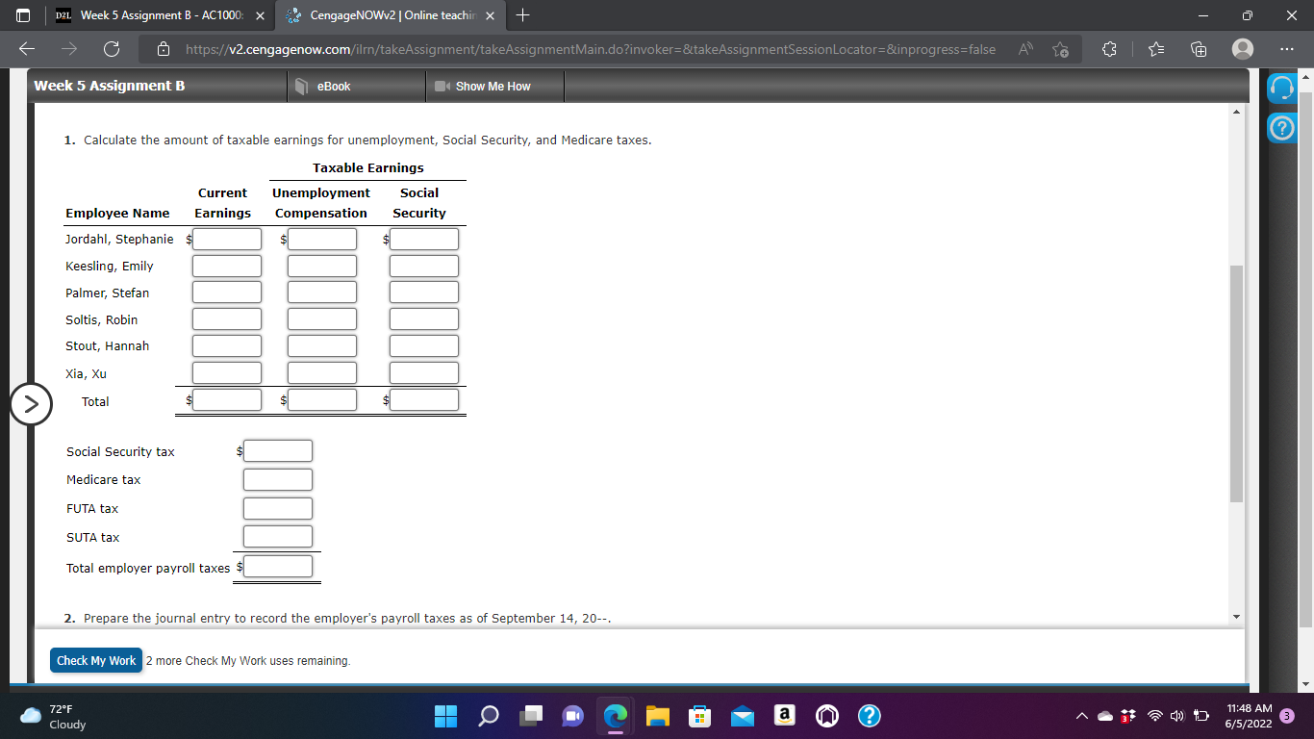Open the Favorites star icon in toolbar

pyautogui.click(x=1155, y=49)
